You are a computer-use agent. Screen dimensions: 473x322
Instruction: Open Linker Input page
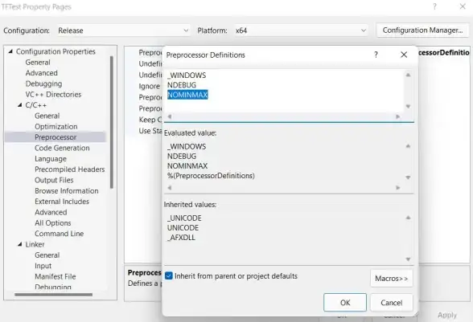[x=43, y=266]
